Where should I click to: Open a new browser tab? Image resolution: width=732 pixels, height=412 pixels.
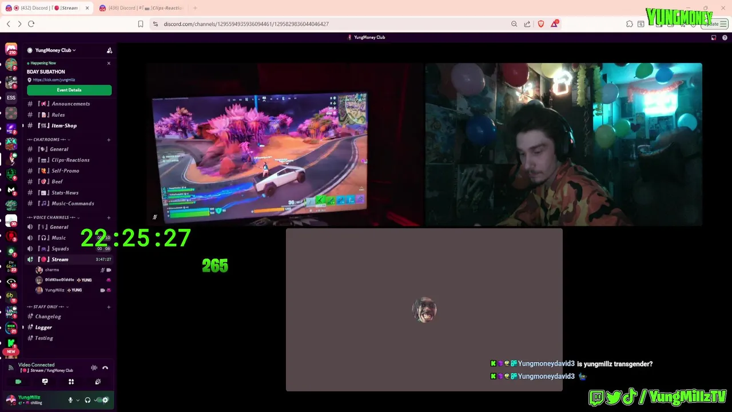tap(195, 8)
